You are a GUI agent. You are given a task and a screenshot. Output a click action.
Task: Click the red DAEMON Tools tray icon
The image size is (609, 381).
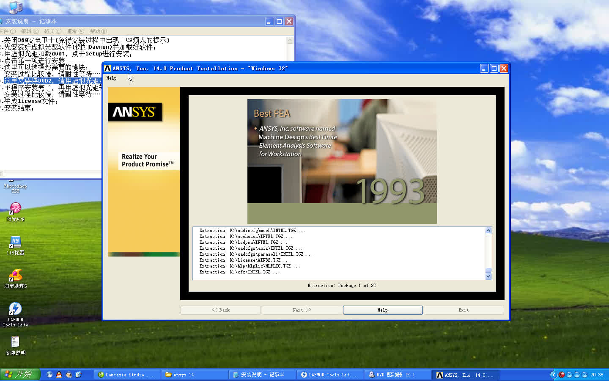pyautogui.click(x=561, y=375)
